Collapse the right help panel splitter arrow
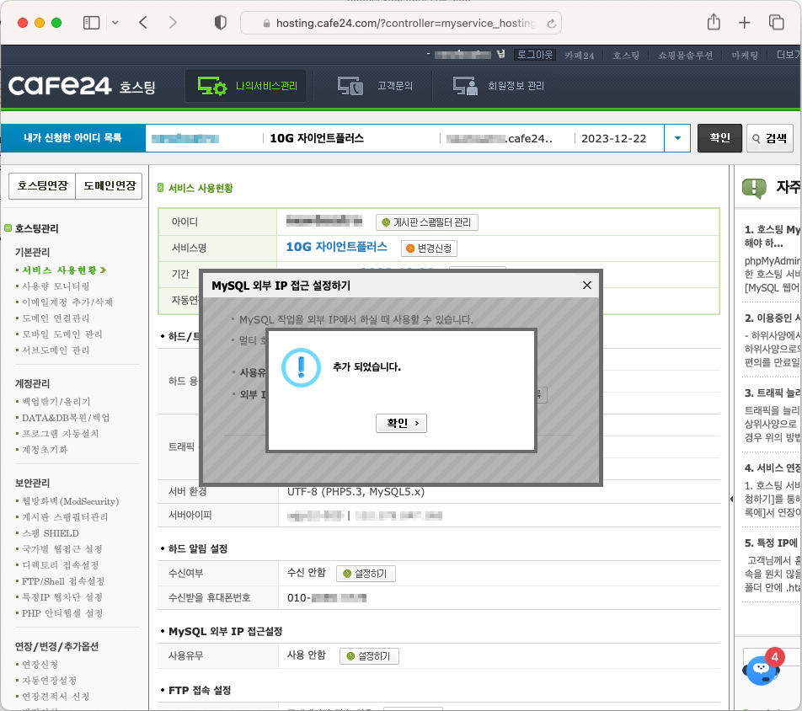The height and width of the screenshot is (711, 802). 730,500
